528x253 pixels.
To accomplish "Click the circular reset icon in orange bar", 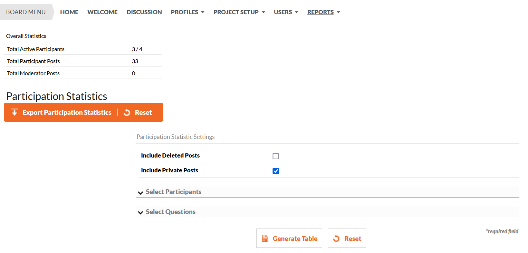I will (127, 112).
